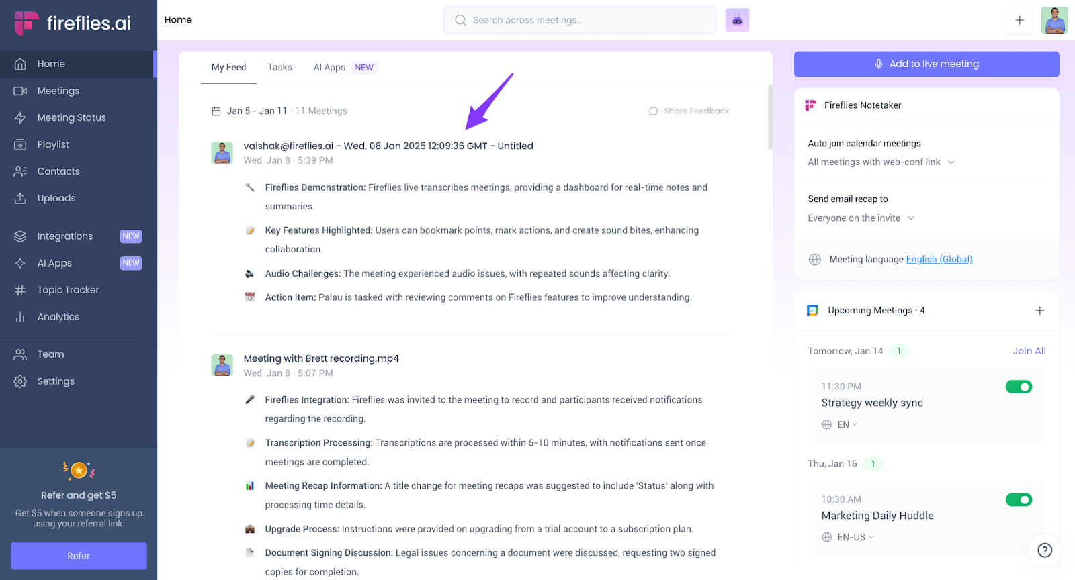
Task: Click the Google Calendar icon by Upcoming Meetings
Action: (x=812, y=311)
